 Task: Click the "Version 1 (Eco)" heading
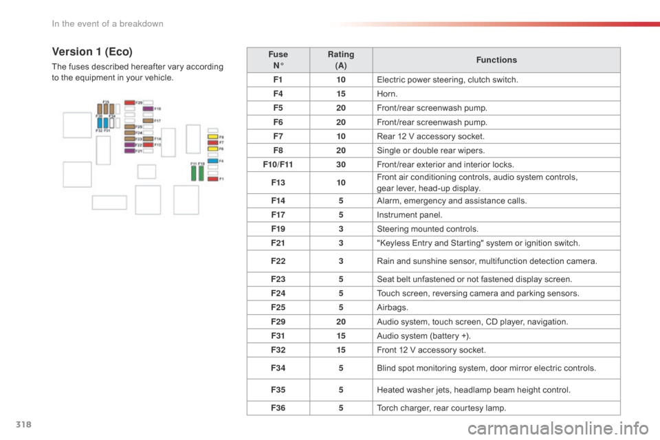click(x=90, y=51)
